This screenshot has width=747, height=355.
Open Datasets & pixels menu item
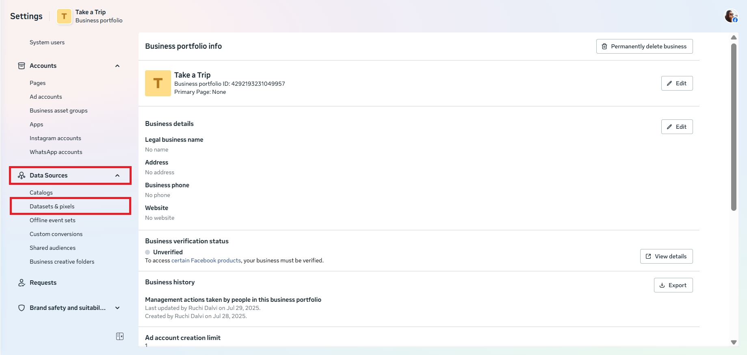pyautogui.click(x=52, y=206)
